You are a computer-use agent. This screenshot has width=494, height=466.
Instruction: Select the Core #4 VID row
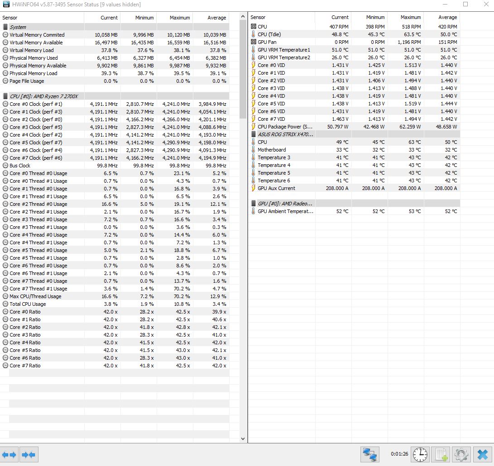354,96
